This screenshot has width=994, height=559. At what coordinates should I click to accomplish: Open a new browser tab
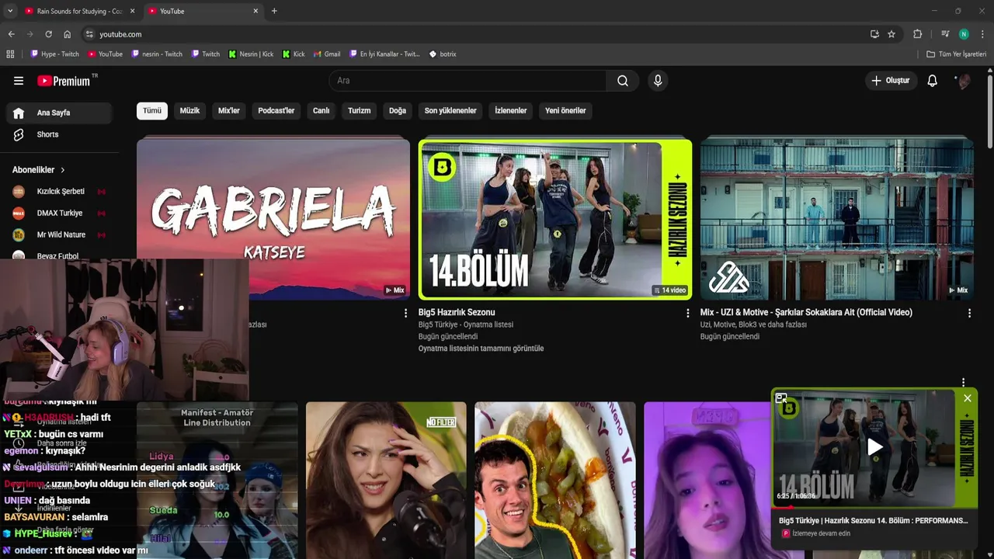(274, 11)
